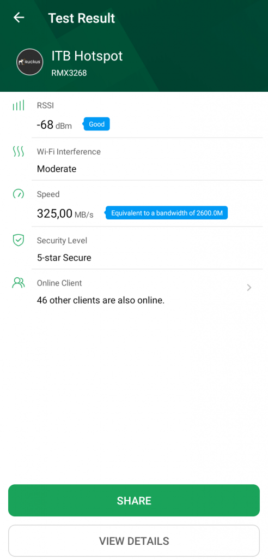Click the Ruckus router logo avatar
The image size is (268, 559).
coord(30,62)
